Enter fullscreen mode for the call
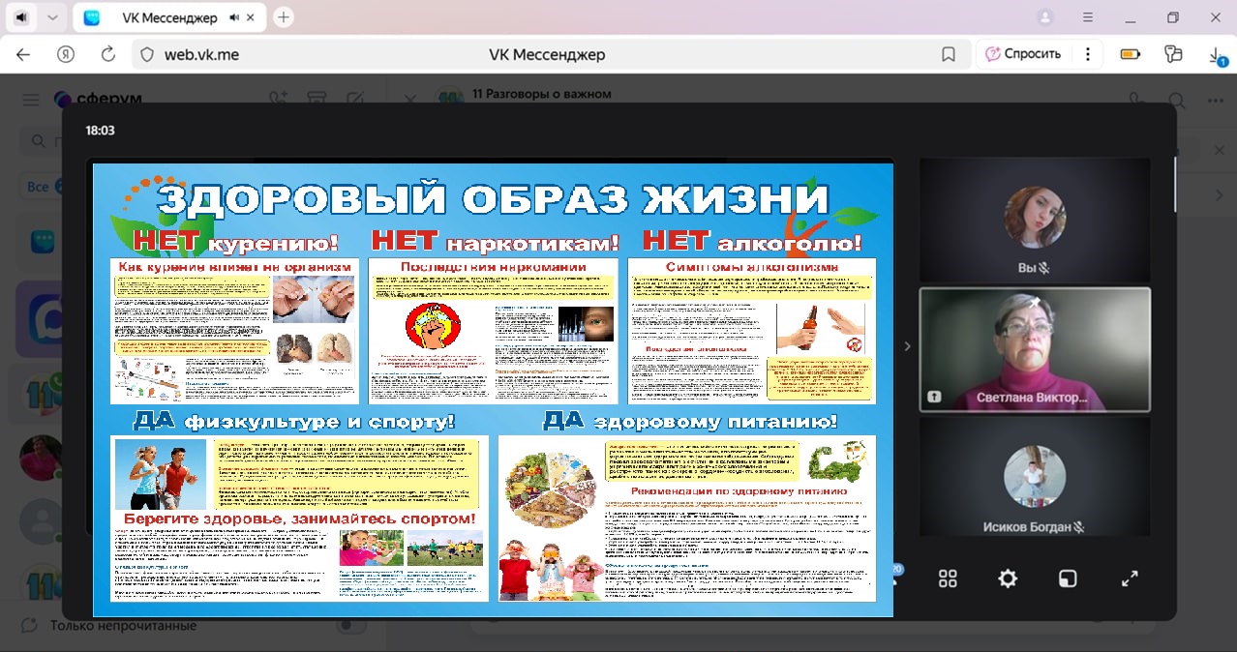Screen dimensions: 1237x652 point(1129,578)
